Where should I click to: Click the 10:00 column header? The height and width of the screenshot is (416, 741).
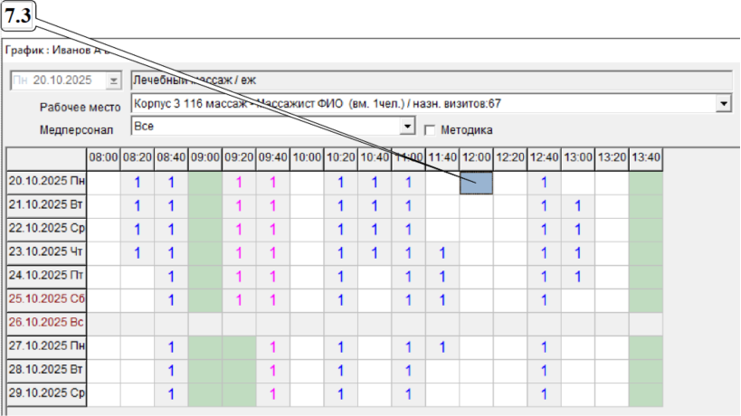point(307,157)
